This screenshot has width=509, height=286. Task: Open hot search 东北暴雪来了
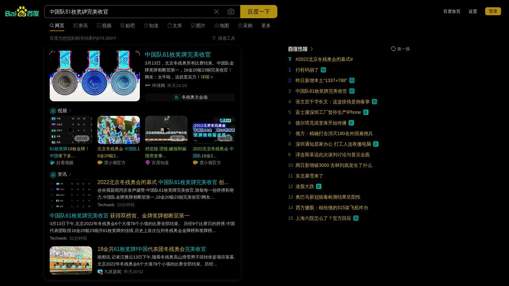pyautogui.click(x=310, y=176)
